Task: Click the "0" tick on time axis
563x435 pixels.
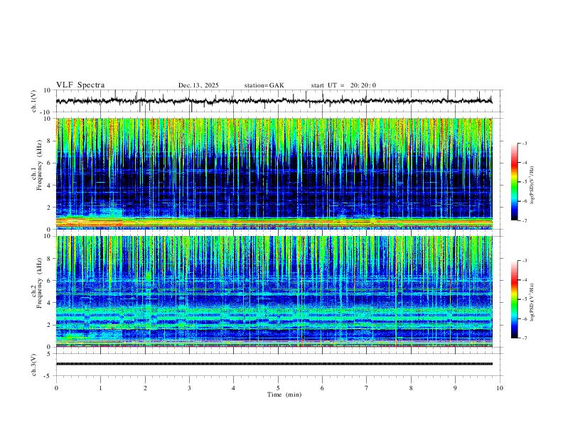Action: pos(56,388)
